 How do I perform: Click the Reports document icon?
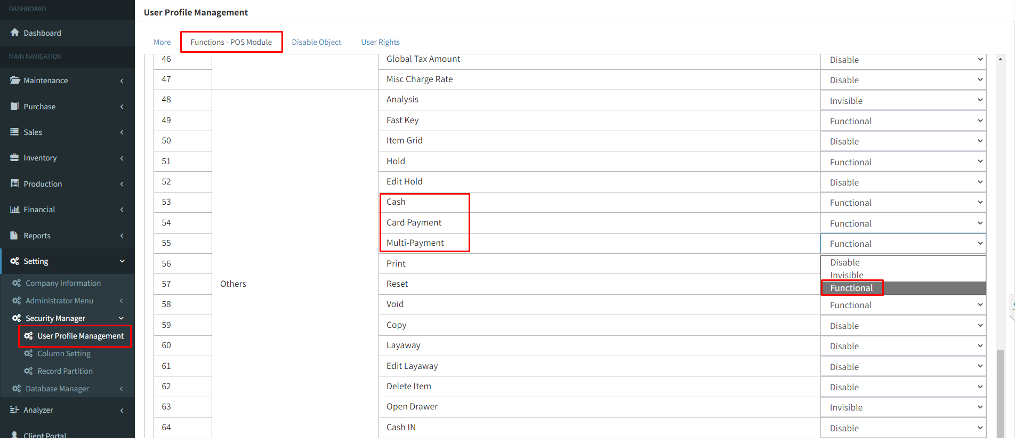[x=14, y=235]
